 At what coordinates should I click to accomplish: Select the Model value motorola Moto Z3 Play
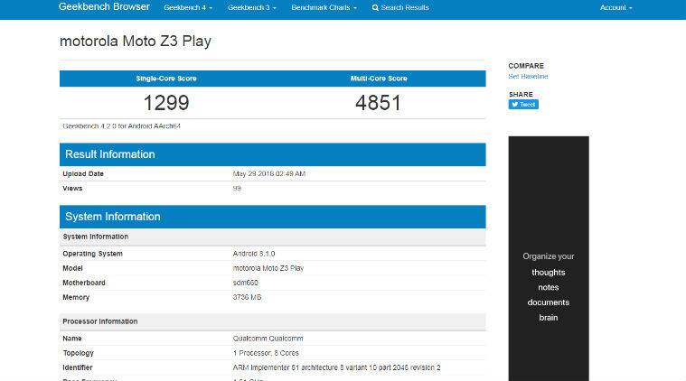[268, 268]
